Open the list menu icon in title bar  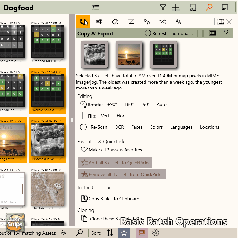tap(96, 7)
